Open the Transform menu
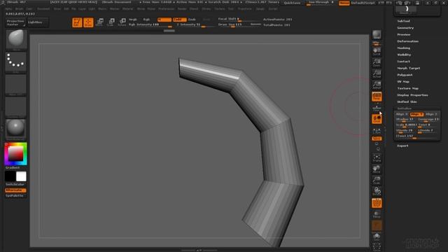The width and height of the screenshot is (448, 252). 244,9
